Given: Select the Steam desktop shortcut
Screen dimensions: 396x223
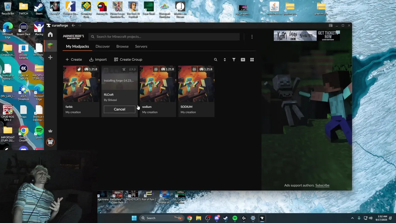Looking at the screenshot, I should 39,8.
